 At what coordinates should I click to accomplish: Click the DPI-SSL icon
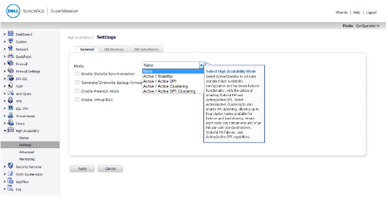pos(11,79)
